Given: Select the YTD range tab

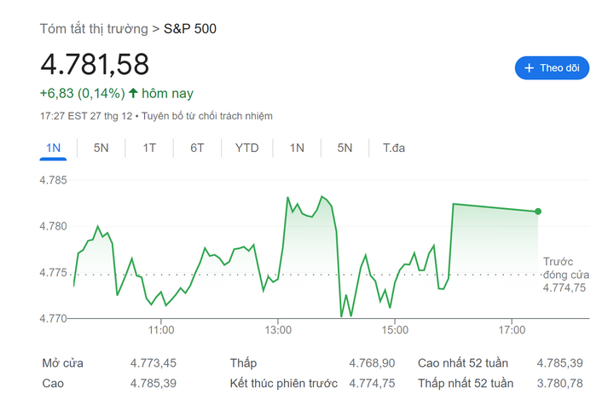Looking at the screenshot, I should click(247, 148).
